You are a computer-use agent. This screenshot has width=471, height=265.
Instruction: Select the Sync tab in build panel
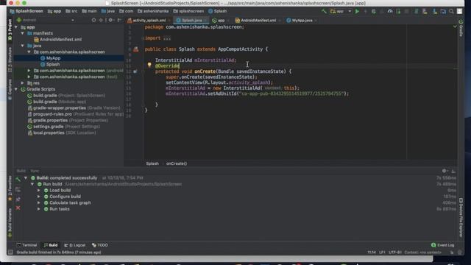pyautogui.click(x=35, y=171)
